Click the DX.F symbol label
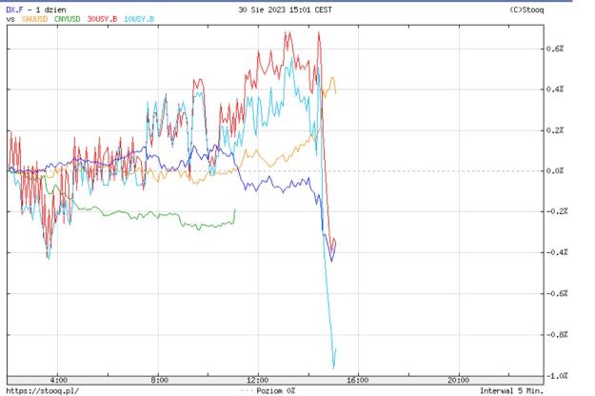The image size is (595, 396). (14, 10)
